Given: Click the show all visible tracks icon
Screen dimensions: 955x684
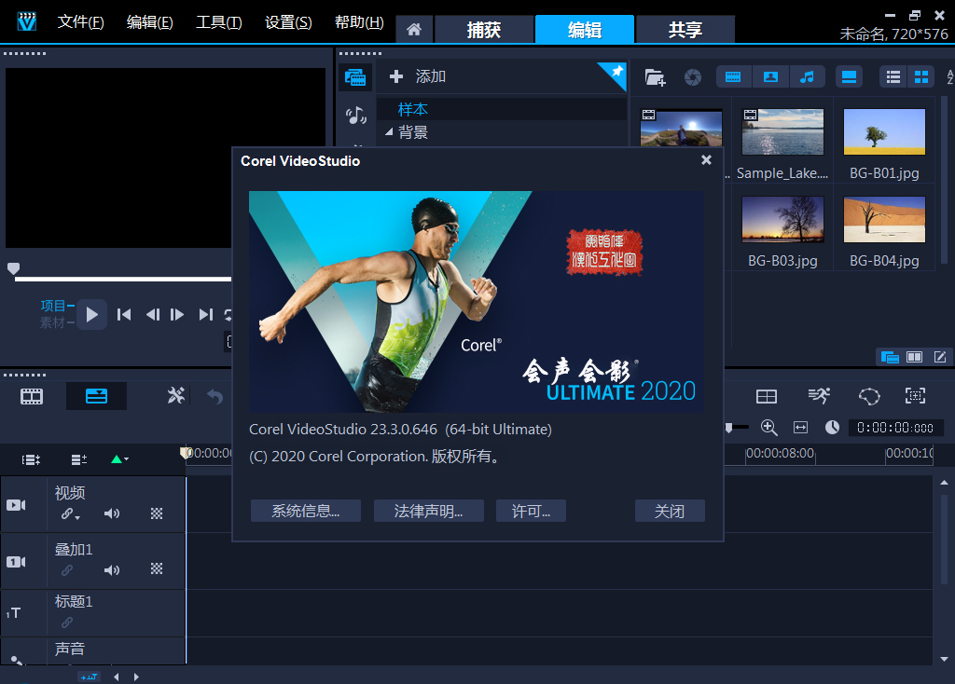Looking at the screenshot, I should [31, 459].
